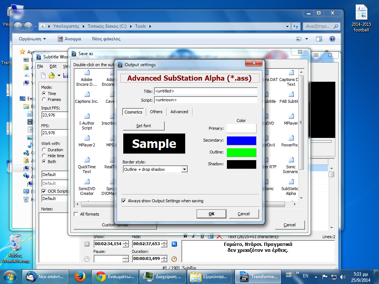Click the Set font button
Screen dimensions: 379x284
click(x=144, y=126)
